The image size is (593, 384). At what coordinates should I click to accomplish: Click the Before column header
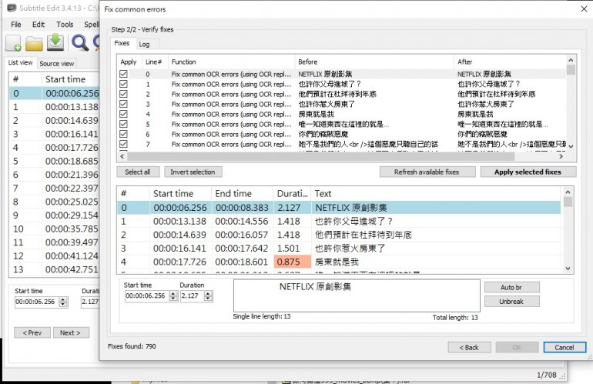coord(374,62)
